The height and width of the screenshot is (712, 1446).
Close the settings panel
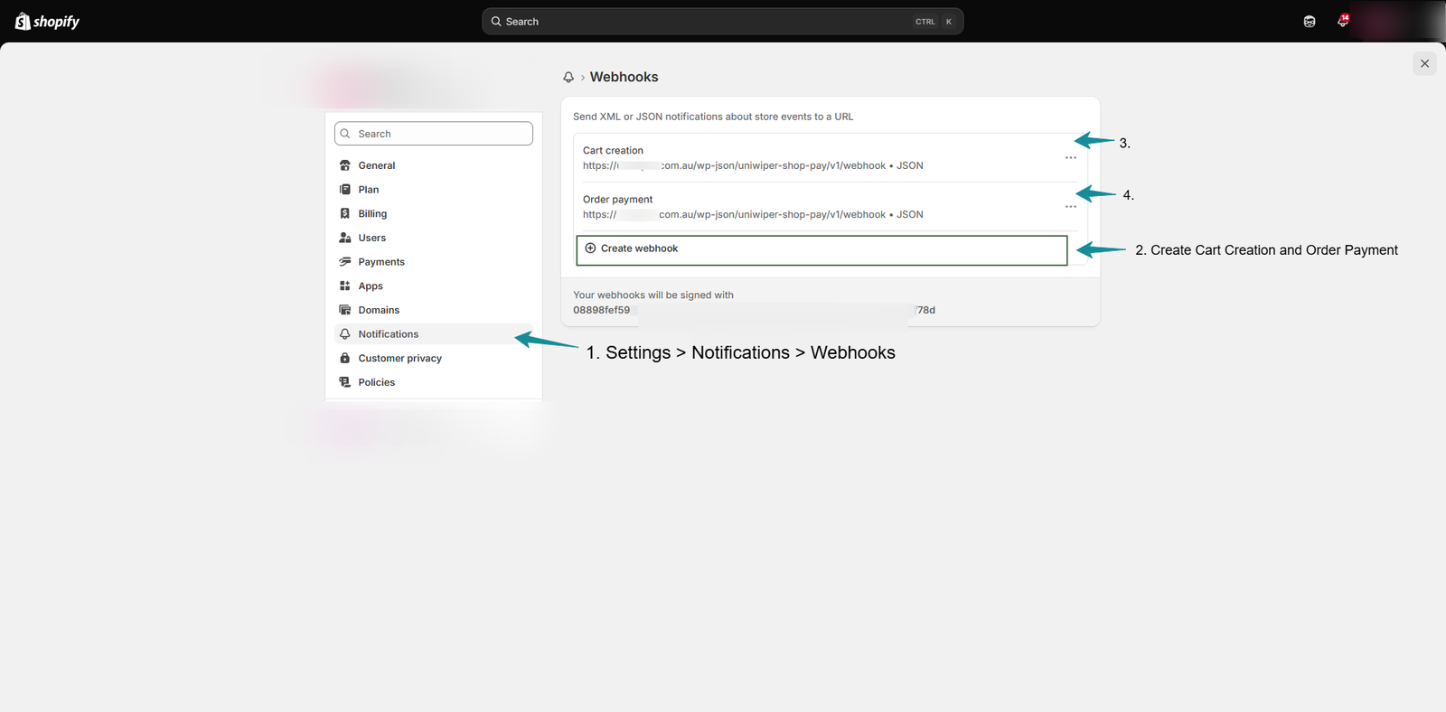tap(1424, 63)
